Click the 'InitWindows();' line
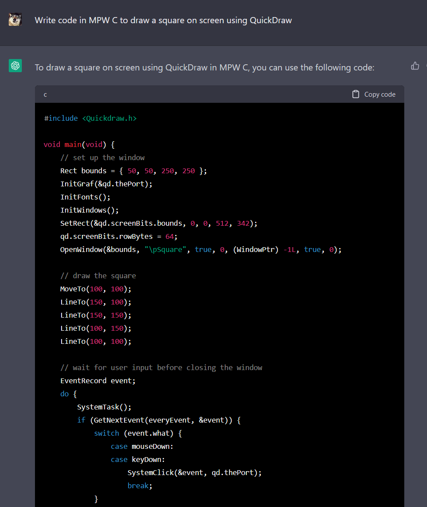 90,210
